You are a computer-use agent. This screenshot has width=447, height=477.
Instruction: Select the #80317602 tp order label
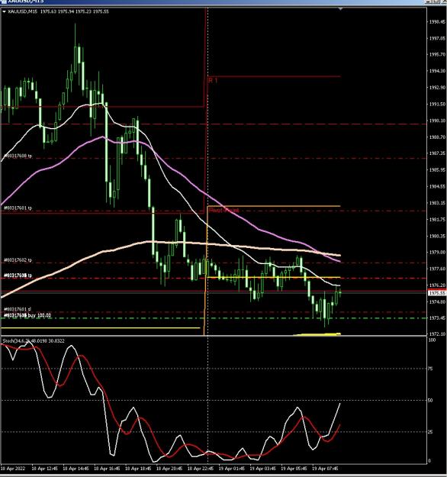click(x=18, y=260)
